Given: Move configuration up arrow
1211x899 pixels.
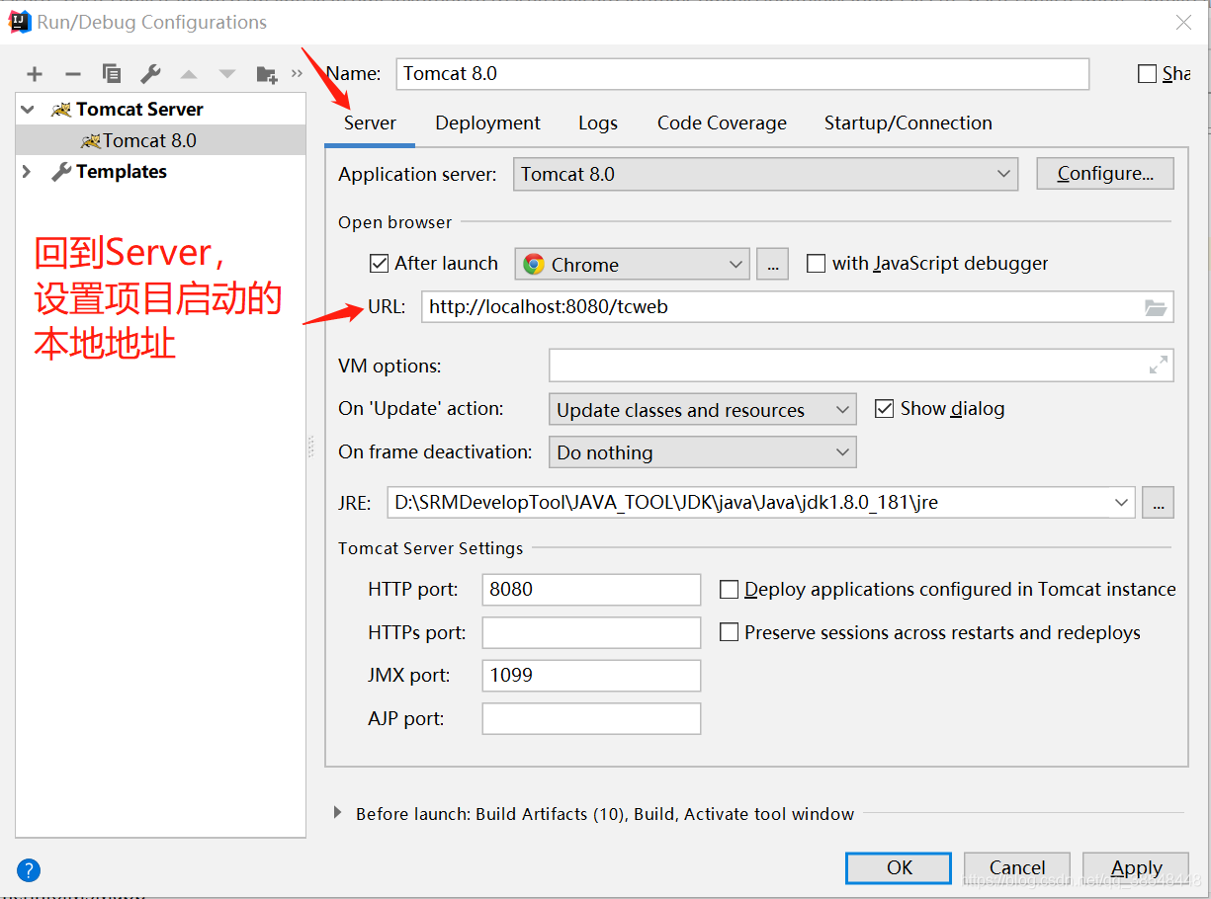Looking at the screenshot, I should pyautogui.click(x=189, y=74).
